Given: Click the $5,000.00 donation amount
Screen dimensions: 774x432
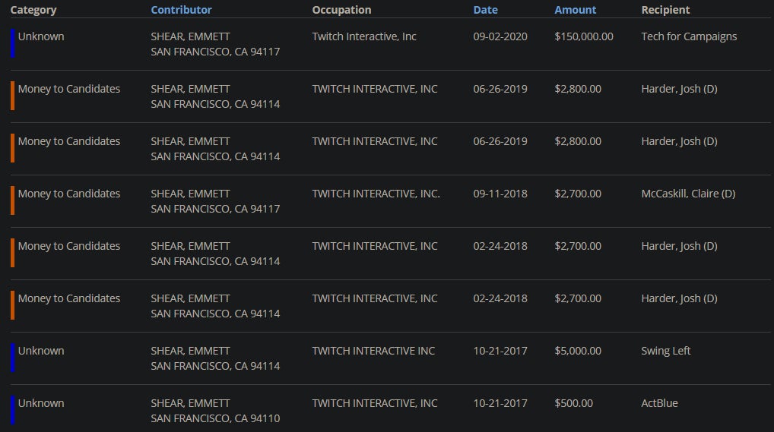Looking at the screenshot, I should pos(578,351).
